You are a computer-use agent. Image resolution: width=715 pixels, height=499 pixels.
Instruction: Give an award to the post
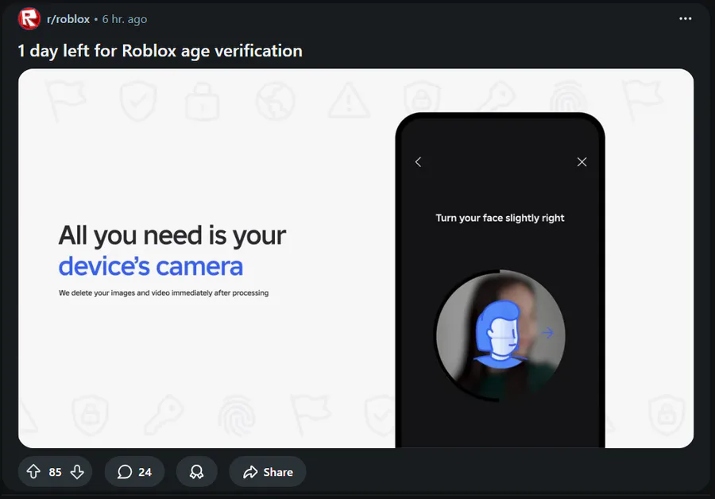coord(196,472)
